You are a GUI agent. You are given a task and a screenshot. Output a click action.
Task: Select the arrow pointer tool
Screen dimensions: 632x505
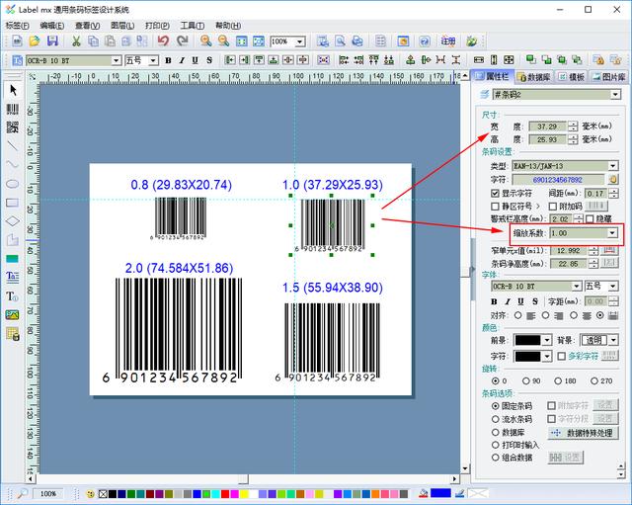coord(13,90)
